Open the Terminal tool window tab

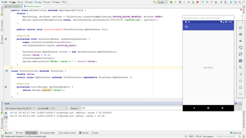pos(84,133)
